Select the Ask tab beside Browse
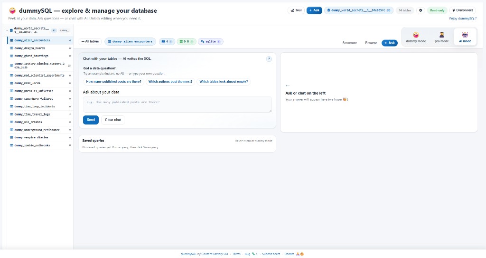This screenshot has height=258, width=486. click(389, 43)
